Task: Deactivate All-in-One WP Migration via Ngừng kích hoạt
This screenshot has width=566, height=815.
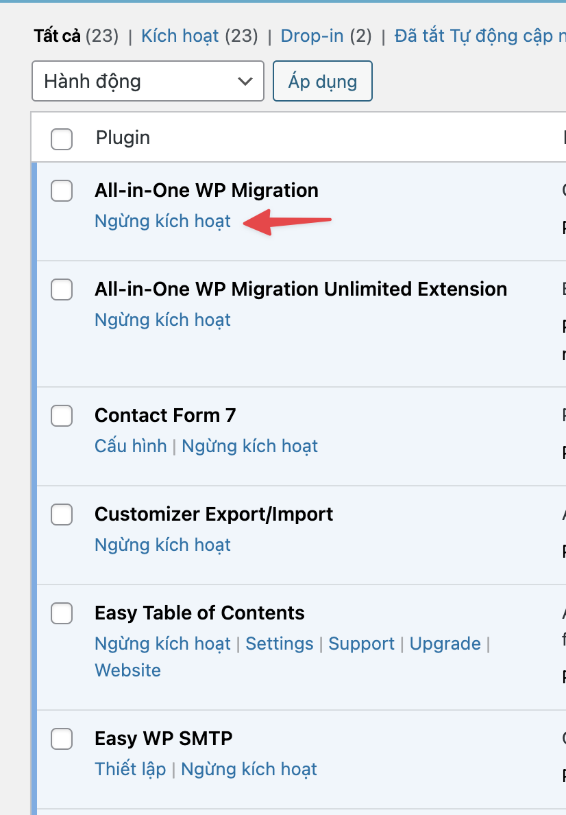Action: coord(162,222)
